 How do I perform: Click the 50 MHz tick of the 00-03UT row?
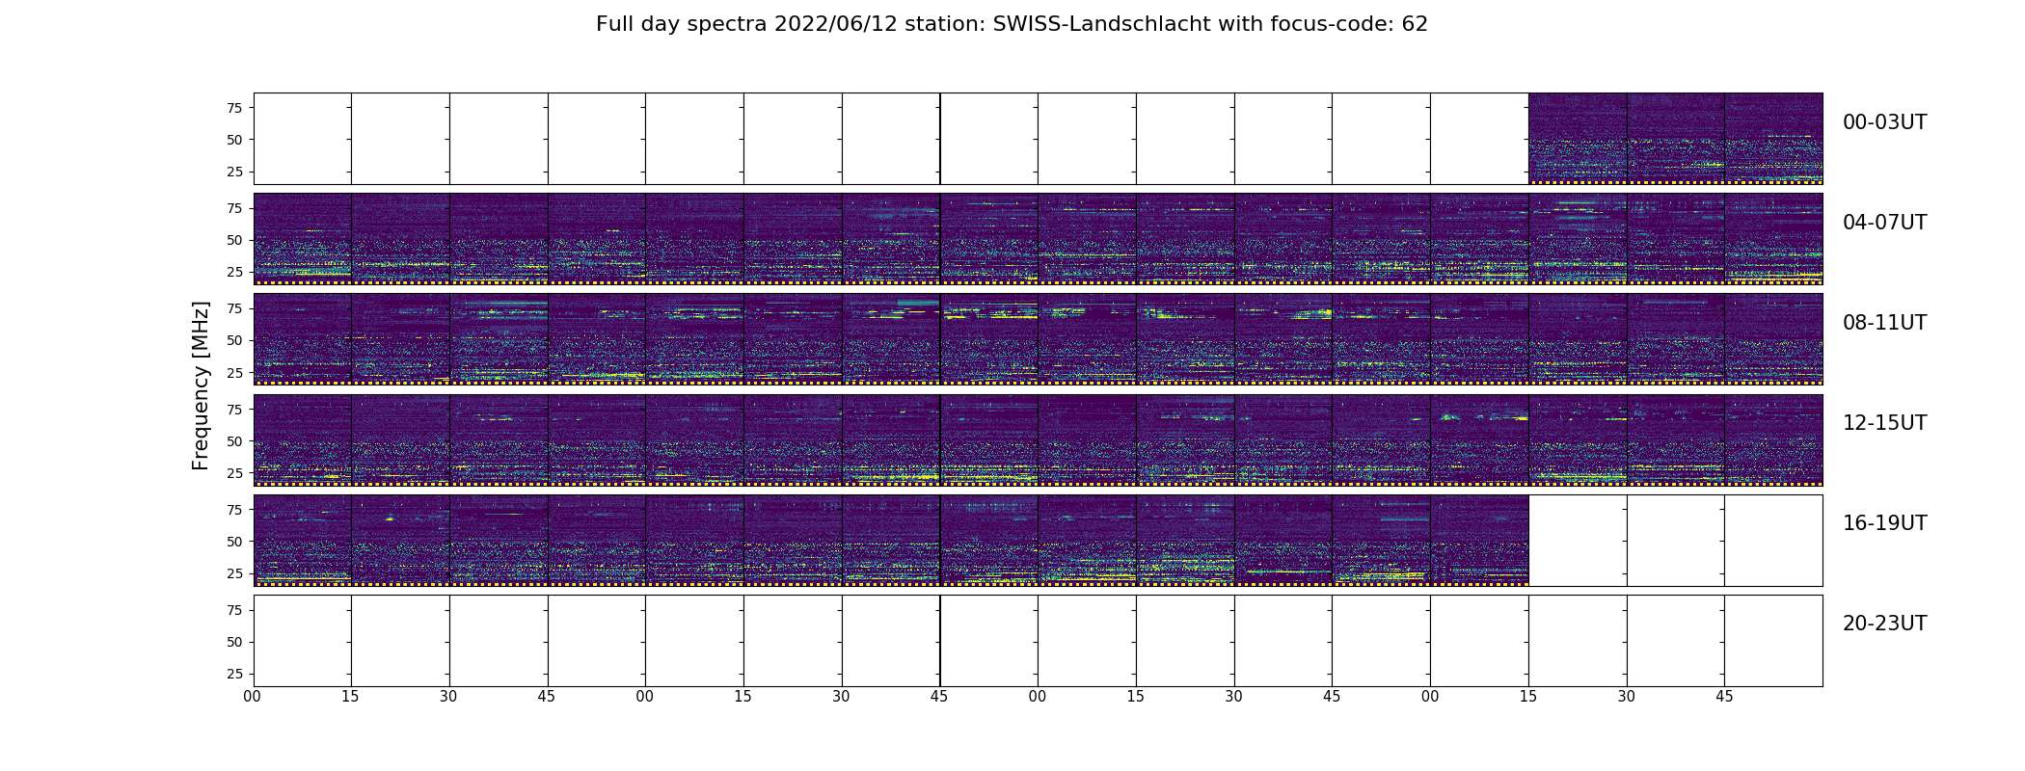point(234,140)
